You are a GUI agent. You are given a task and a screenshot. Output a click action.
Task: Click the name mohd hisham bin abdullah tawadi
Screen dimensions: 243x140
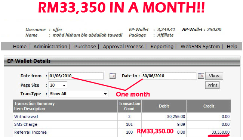(x=87, y=35)
